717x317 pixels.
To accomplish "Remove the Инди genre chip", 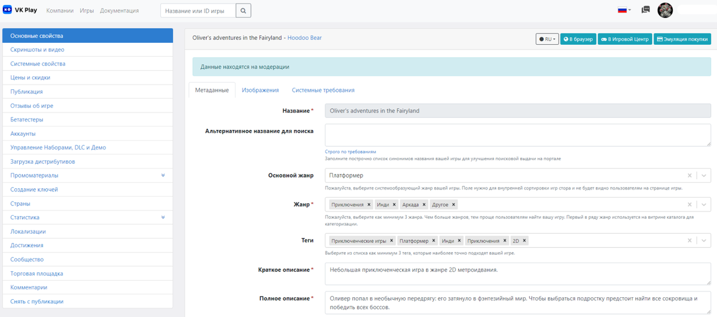I will click(394, 204).
